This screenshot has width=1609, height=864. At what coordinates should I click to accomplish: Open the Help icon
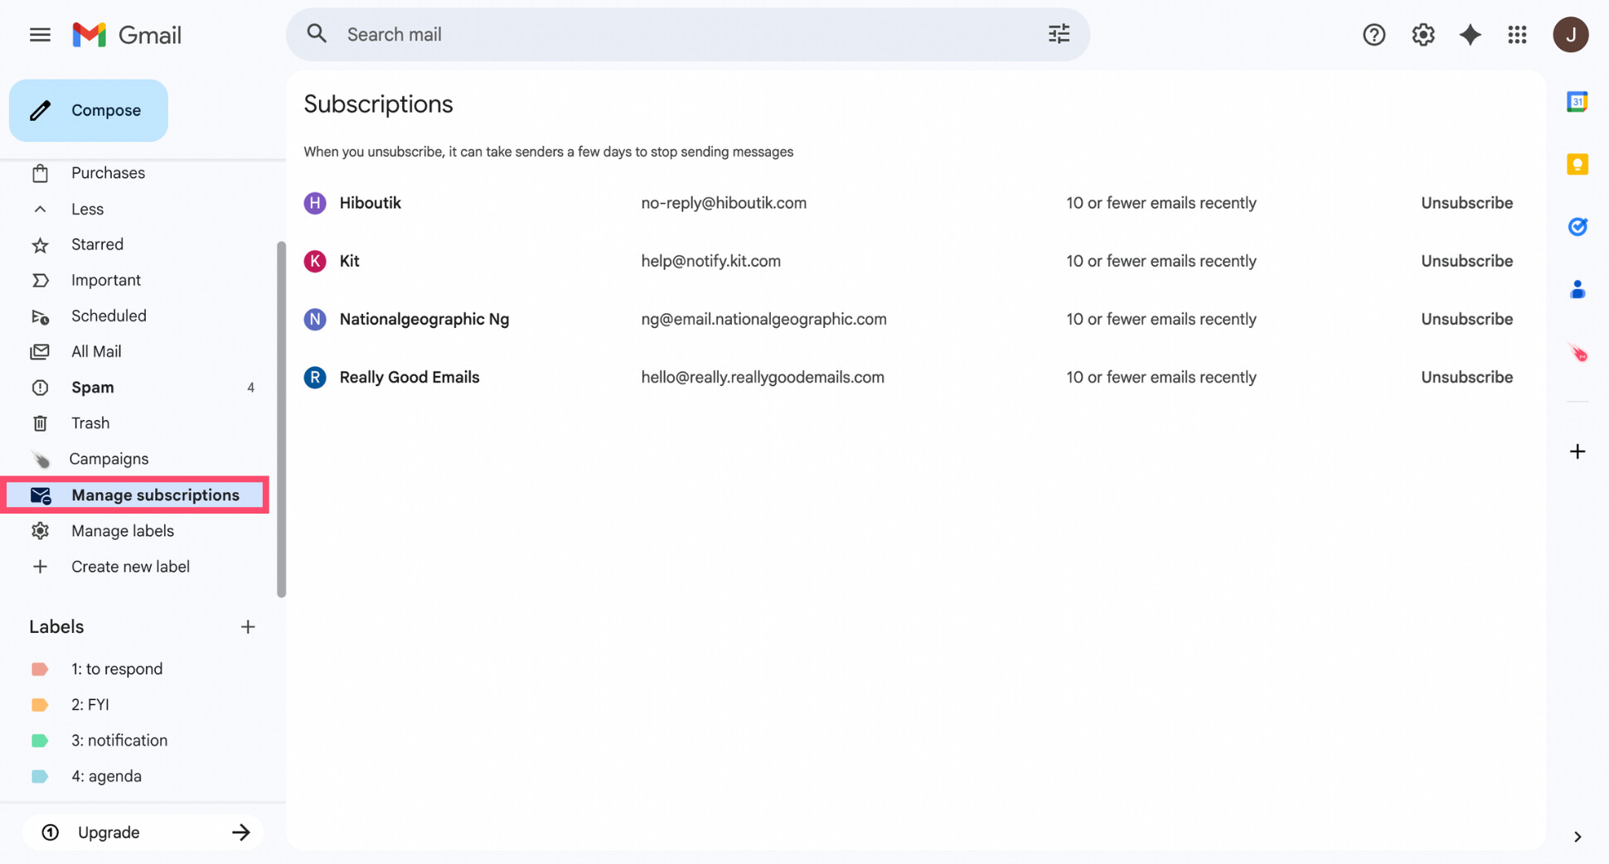(1374, 34)
